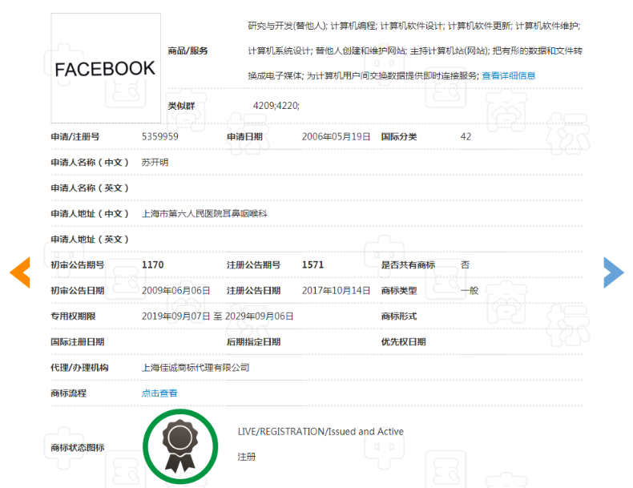This screenshot has width=633, height=488.
Task: Go to next record with blue arrow
Action: pyautogui.click(x=614, y=272)
